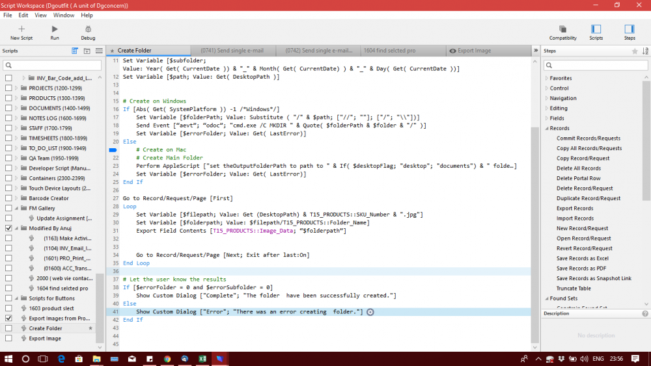Toggle the Steps pane icon
The width and height of the screenshot is (651, 366).
coord(630,29)
